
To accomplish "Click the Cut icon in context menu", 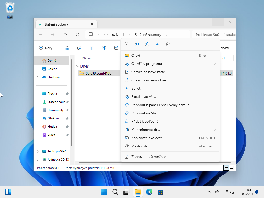I will pos(127,44).
